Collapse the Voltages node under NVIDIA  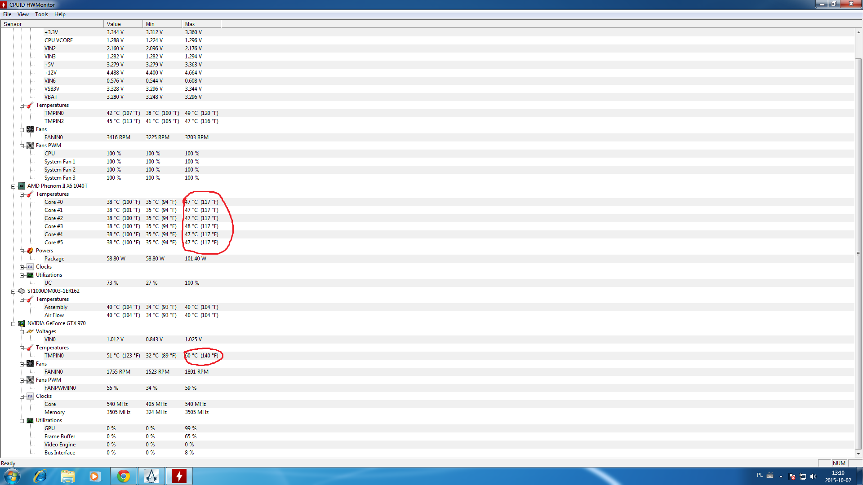(22, 332)
